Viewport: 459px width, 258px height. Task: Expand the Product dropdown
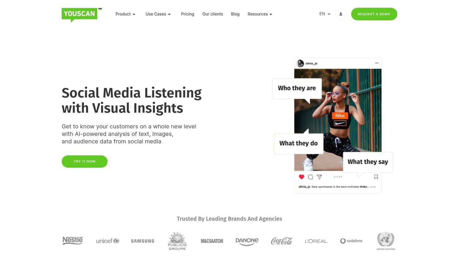(125, 14)
